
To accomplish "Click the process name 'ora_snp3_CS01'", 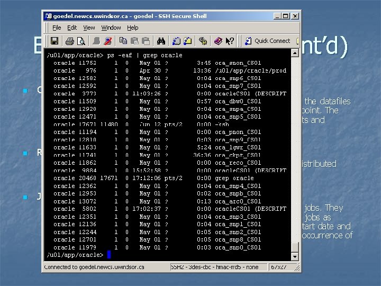I will coord(238,217).
